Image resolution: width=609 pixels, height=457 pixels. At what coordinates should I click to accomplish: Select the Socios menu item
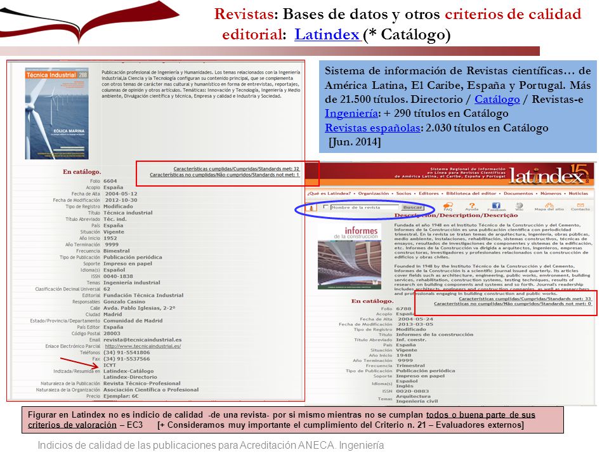[x=403, y=193]
